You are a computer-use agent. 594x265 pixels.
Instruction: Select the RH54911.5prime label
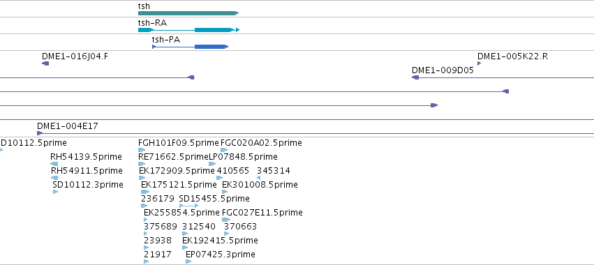pyautogui.click(x=87, y=171)
